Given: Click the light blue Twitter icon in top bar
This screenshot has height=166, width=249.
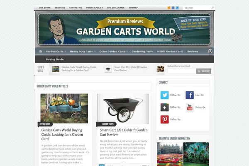Looking at the screenshot, I should (177, 8).
